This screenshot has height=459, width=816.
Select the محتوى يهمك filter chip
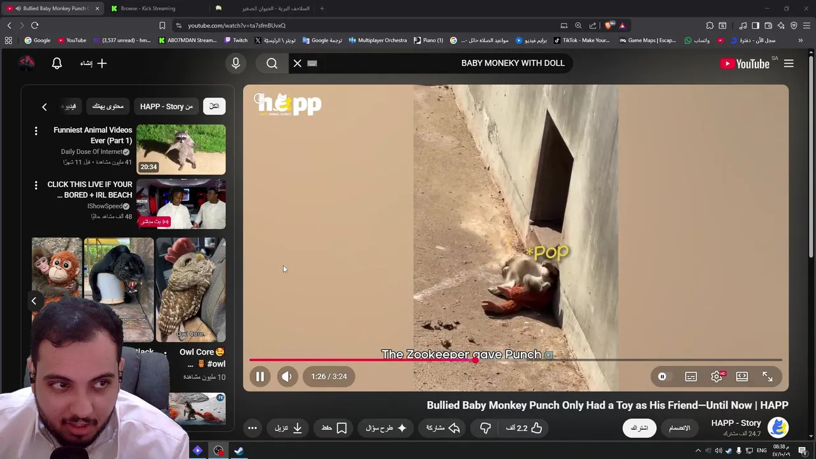[x=108, y=106]
